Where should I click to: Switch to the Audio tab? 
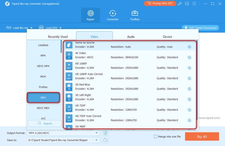click(x=131, y=37)
